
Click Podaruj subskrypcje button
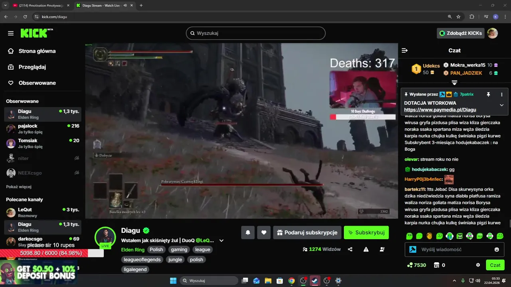[x=307, y=232]
